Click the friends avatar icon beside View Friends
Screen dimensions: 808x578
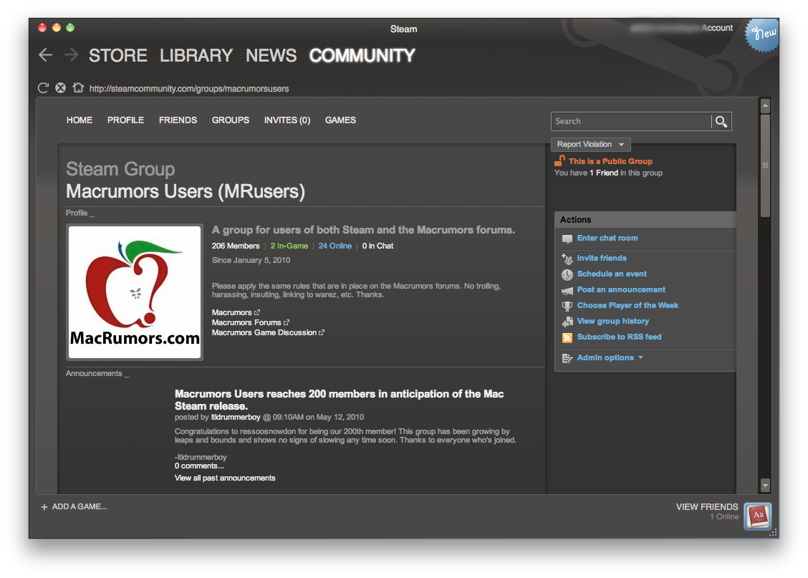[x=758, y=516]
